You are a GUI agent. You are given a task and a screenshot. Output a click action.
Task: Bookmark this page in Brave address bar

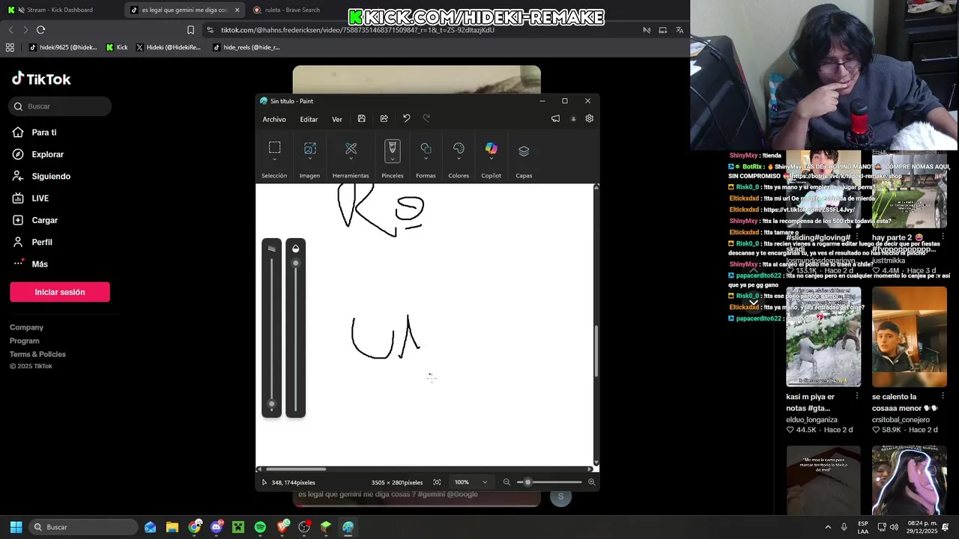pos(190,30)
